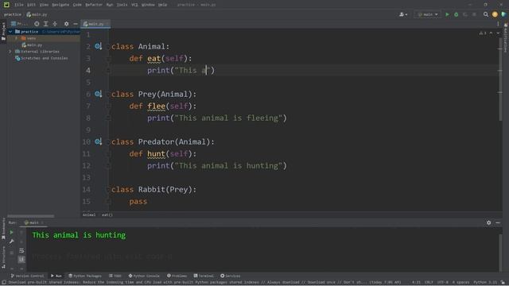
Task: Open Project panel options gear
Action: [66, 24]
